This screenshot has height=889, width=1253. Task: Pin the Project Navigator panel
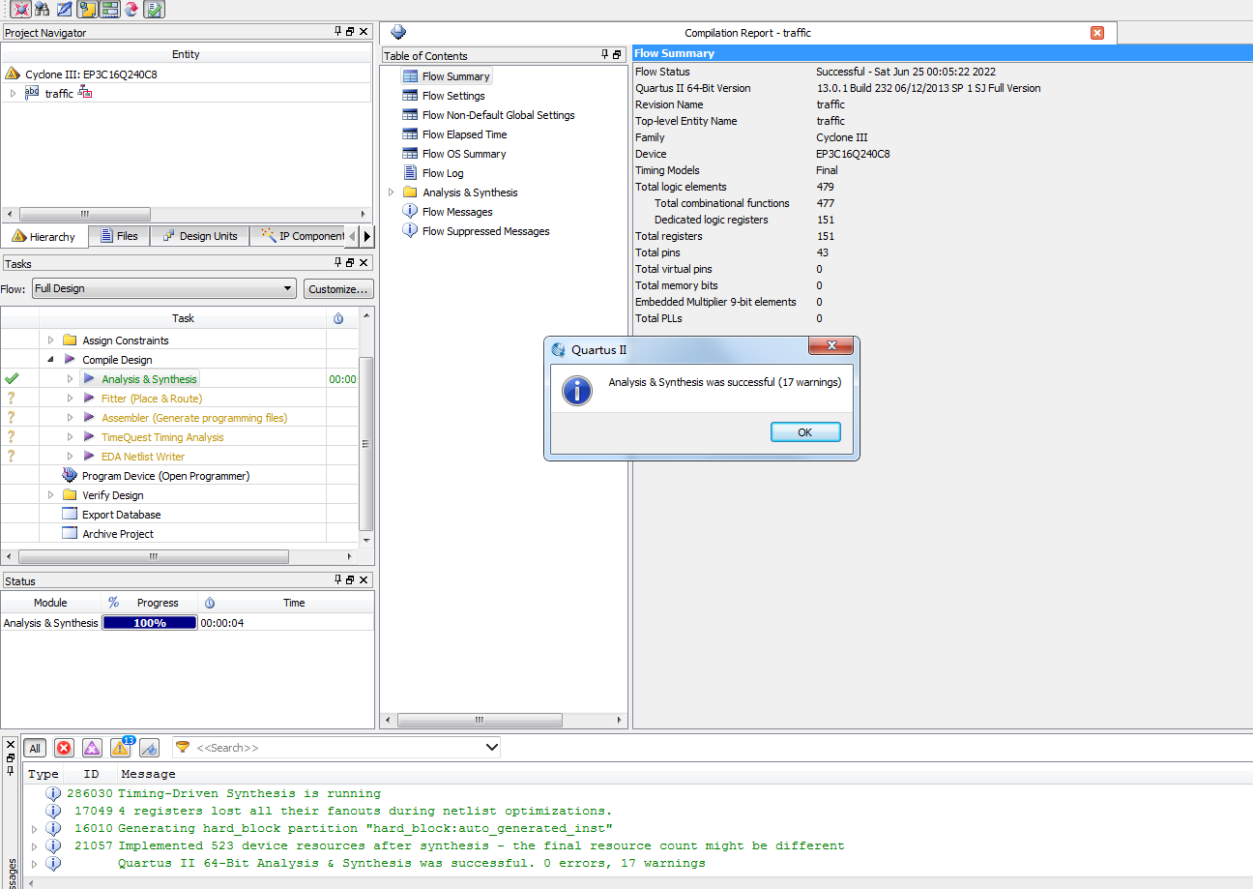[x=337, y=32]
